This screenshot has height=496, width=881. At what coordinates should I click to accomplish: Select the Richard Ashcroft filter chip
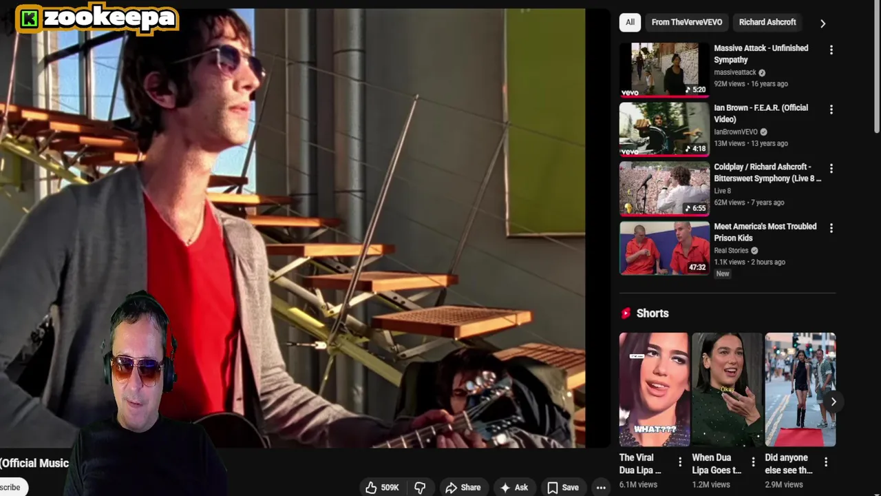pos(767,22)
